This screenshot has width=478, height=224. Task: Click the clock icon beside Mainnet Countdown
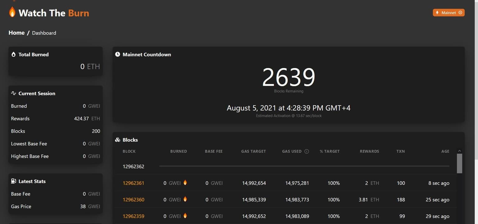[118, 55]
